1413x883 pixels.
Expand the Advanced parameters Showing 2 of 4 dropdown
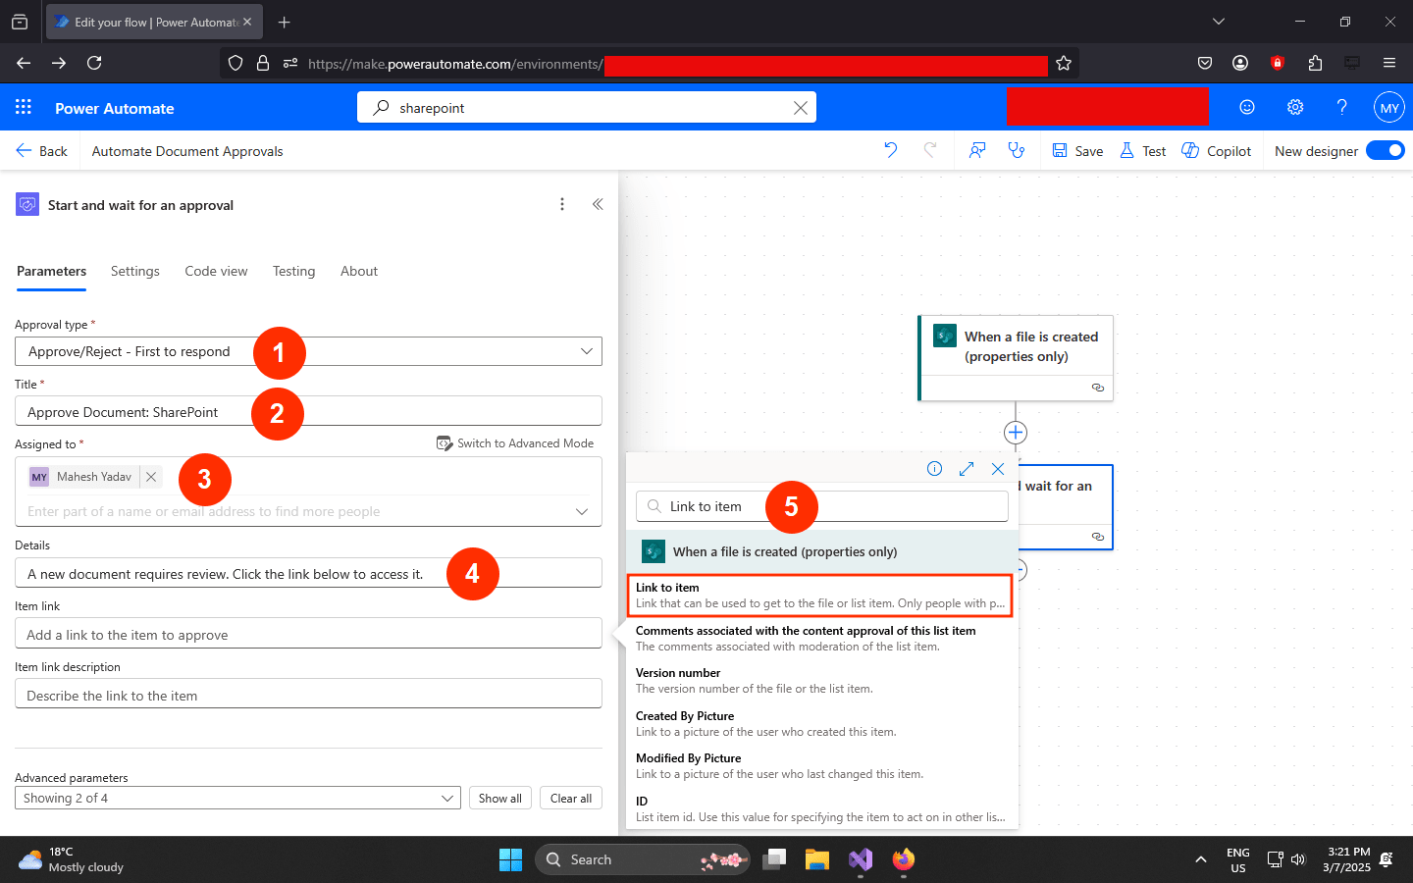pyautogui.click(x=237, y=798)
